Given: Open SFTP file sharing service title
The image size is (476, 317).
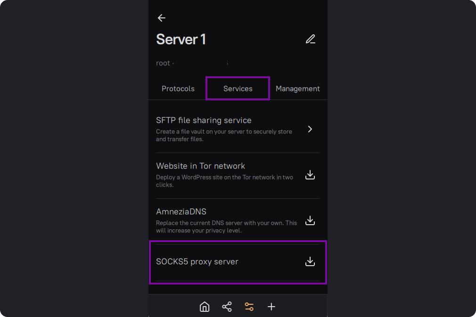Looking at the screenshot, I should coord(204,121).
